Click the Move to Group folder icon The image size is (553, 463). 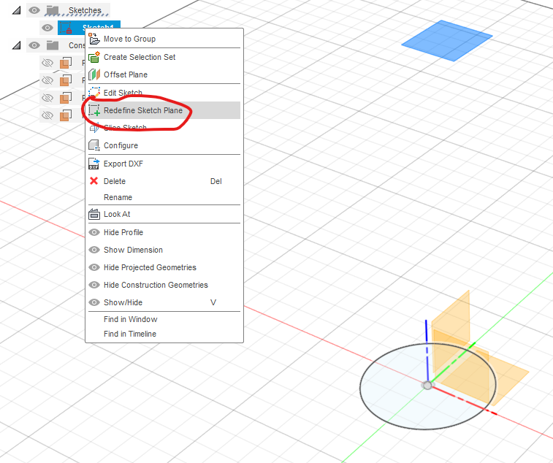pos(94,39)
